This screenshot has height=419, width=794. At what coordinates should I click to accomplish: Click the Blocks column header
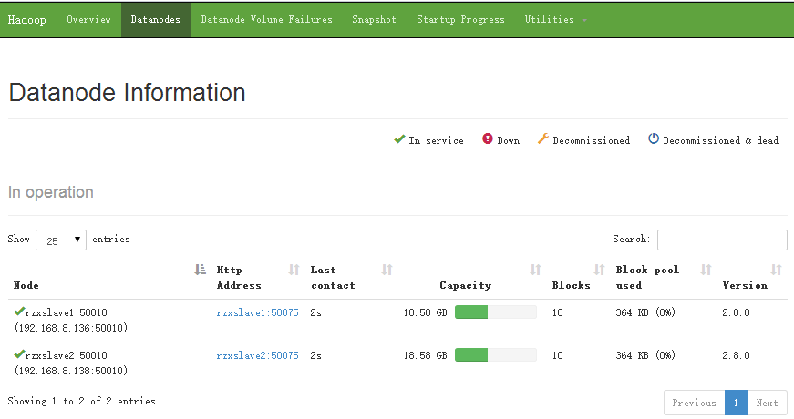tap(572, 285)
